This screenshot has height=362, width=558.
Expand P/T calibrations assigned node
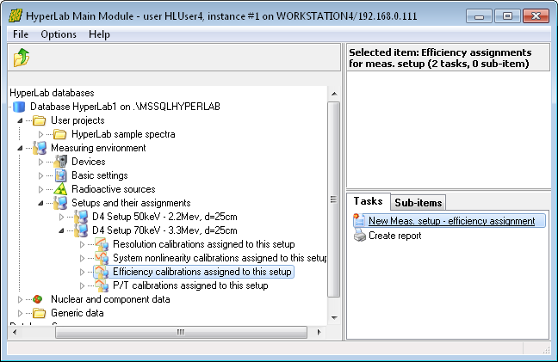pyautogui.click(x=82, y=285)
